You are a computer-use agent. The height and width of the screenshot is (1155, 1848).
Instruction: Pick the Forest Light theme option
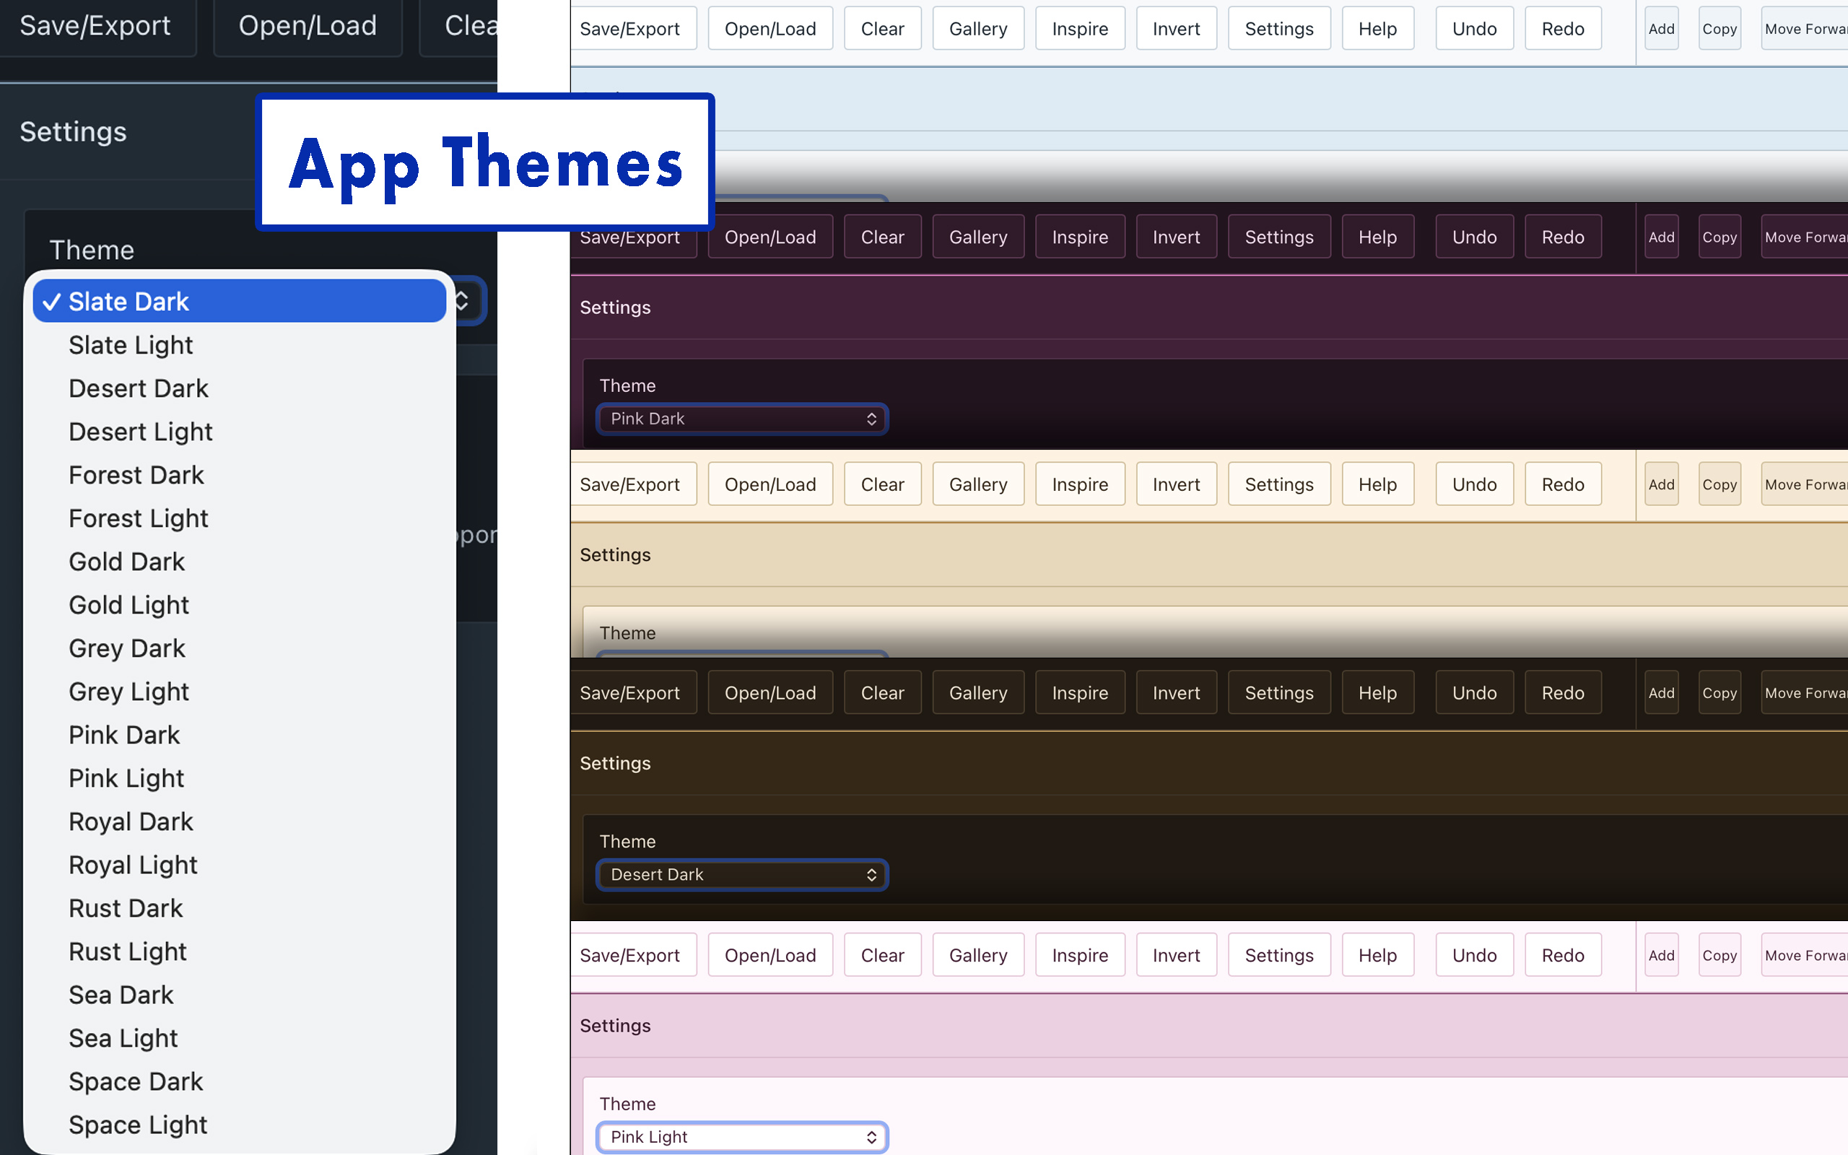point(239,518)
